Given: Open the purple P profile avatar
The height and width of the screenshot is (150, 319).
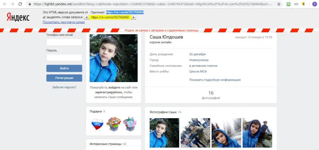Looking at the screenshot, I should point(314,4).
